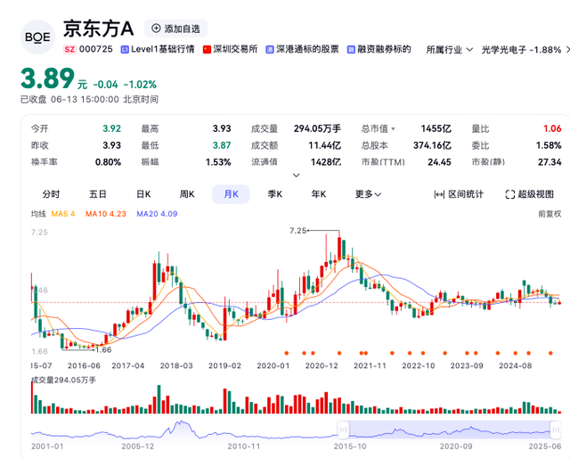The image size is (570, 459).
Task: Click the Level1基础行情 tag
Action: click(x=158, y=49)
